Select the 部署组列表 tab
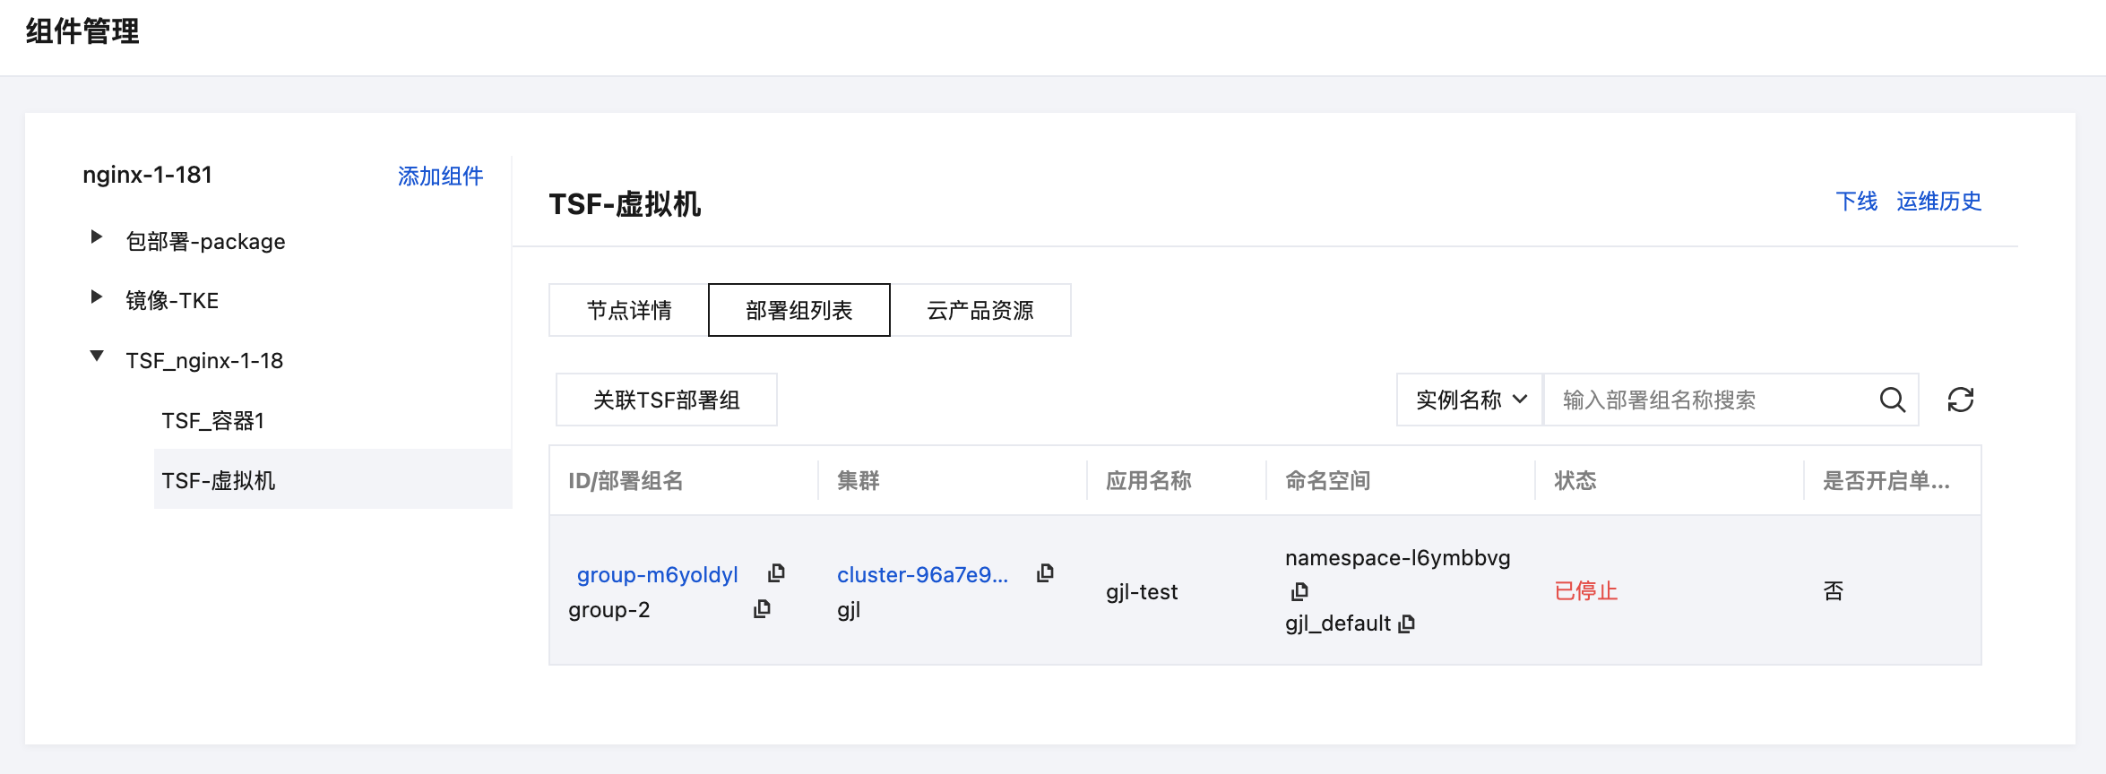The height and width of the screenshot is (774, 2106). coord(798,311)
